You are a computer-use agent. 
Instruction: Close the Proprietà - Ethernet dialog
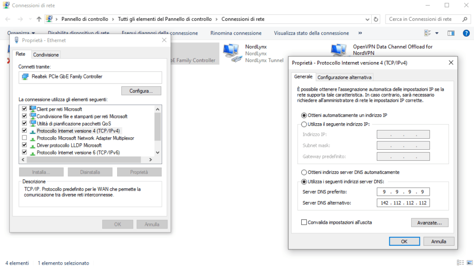[164, 40]
